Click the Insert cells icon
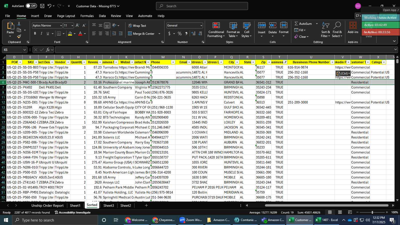 tap(261, 26)
